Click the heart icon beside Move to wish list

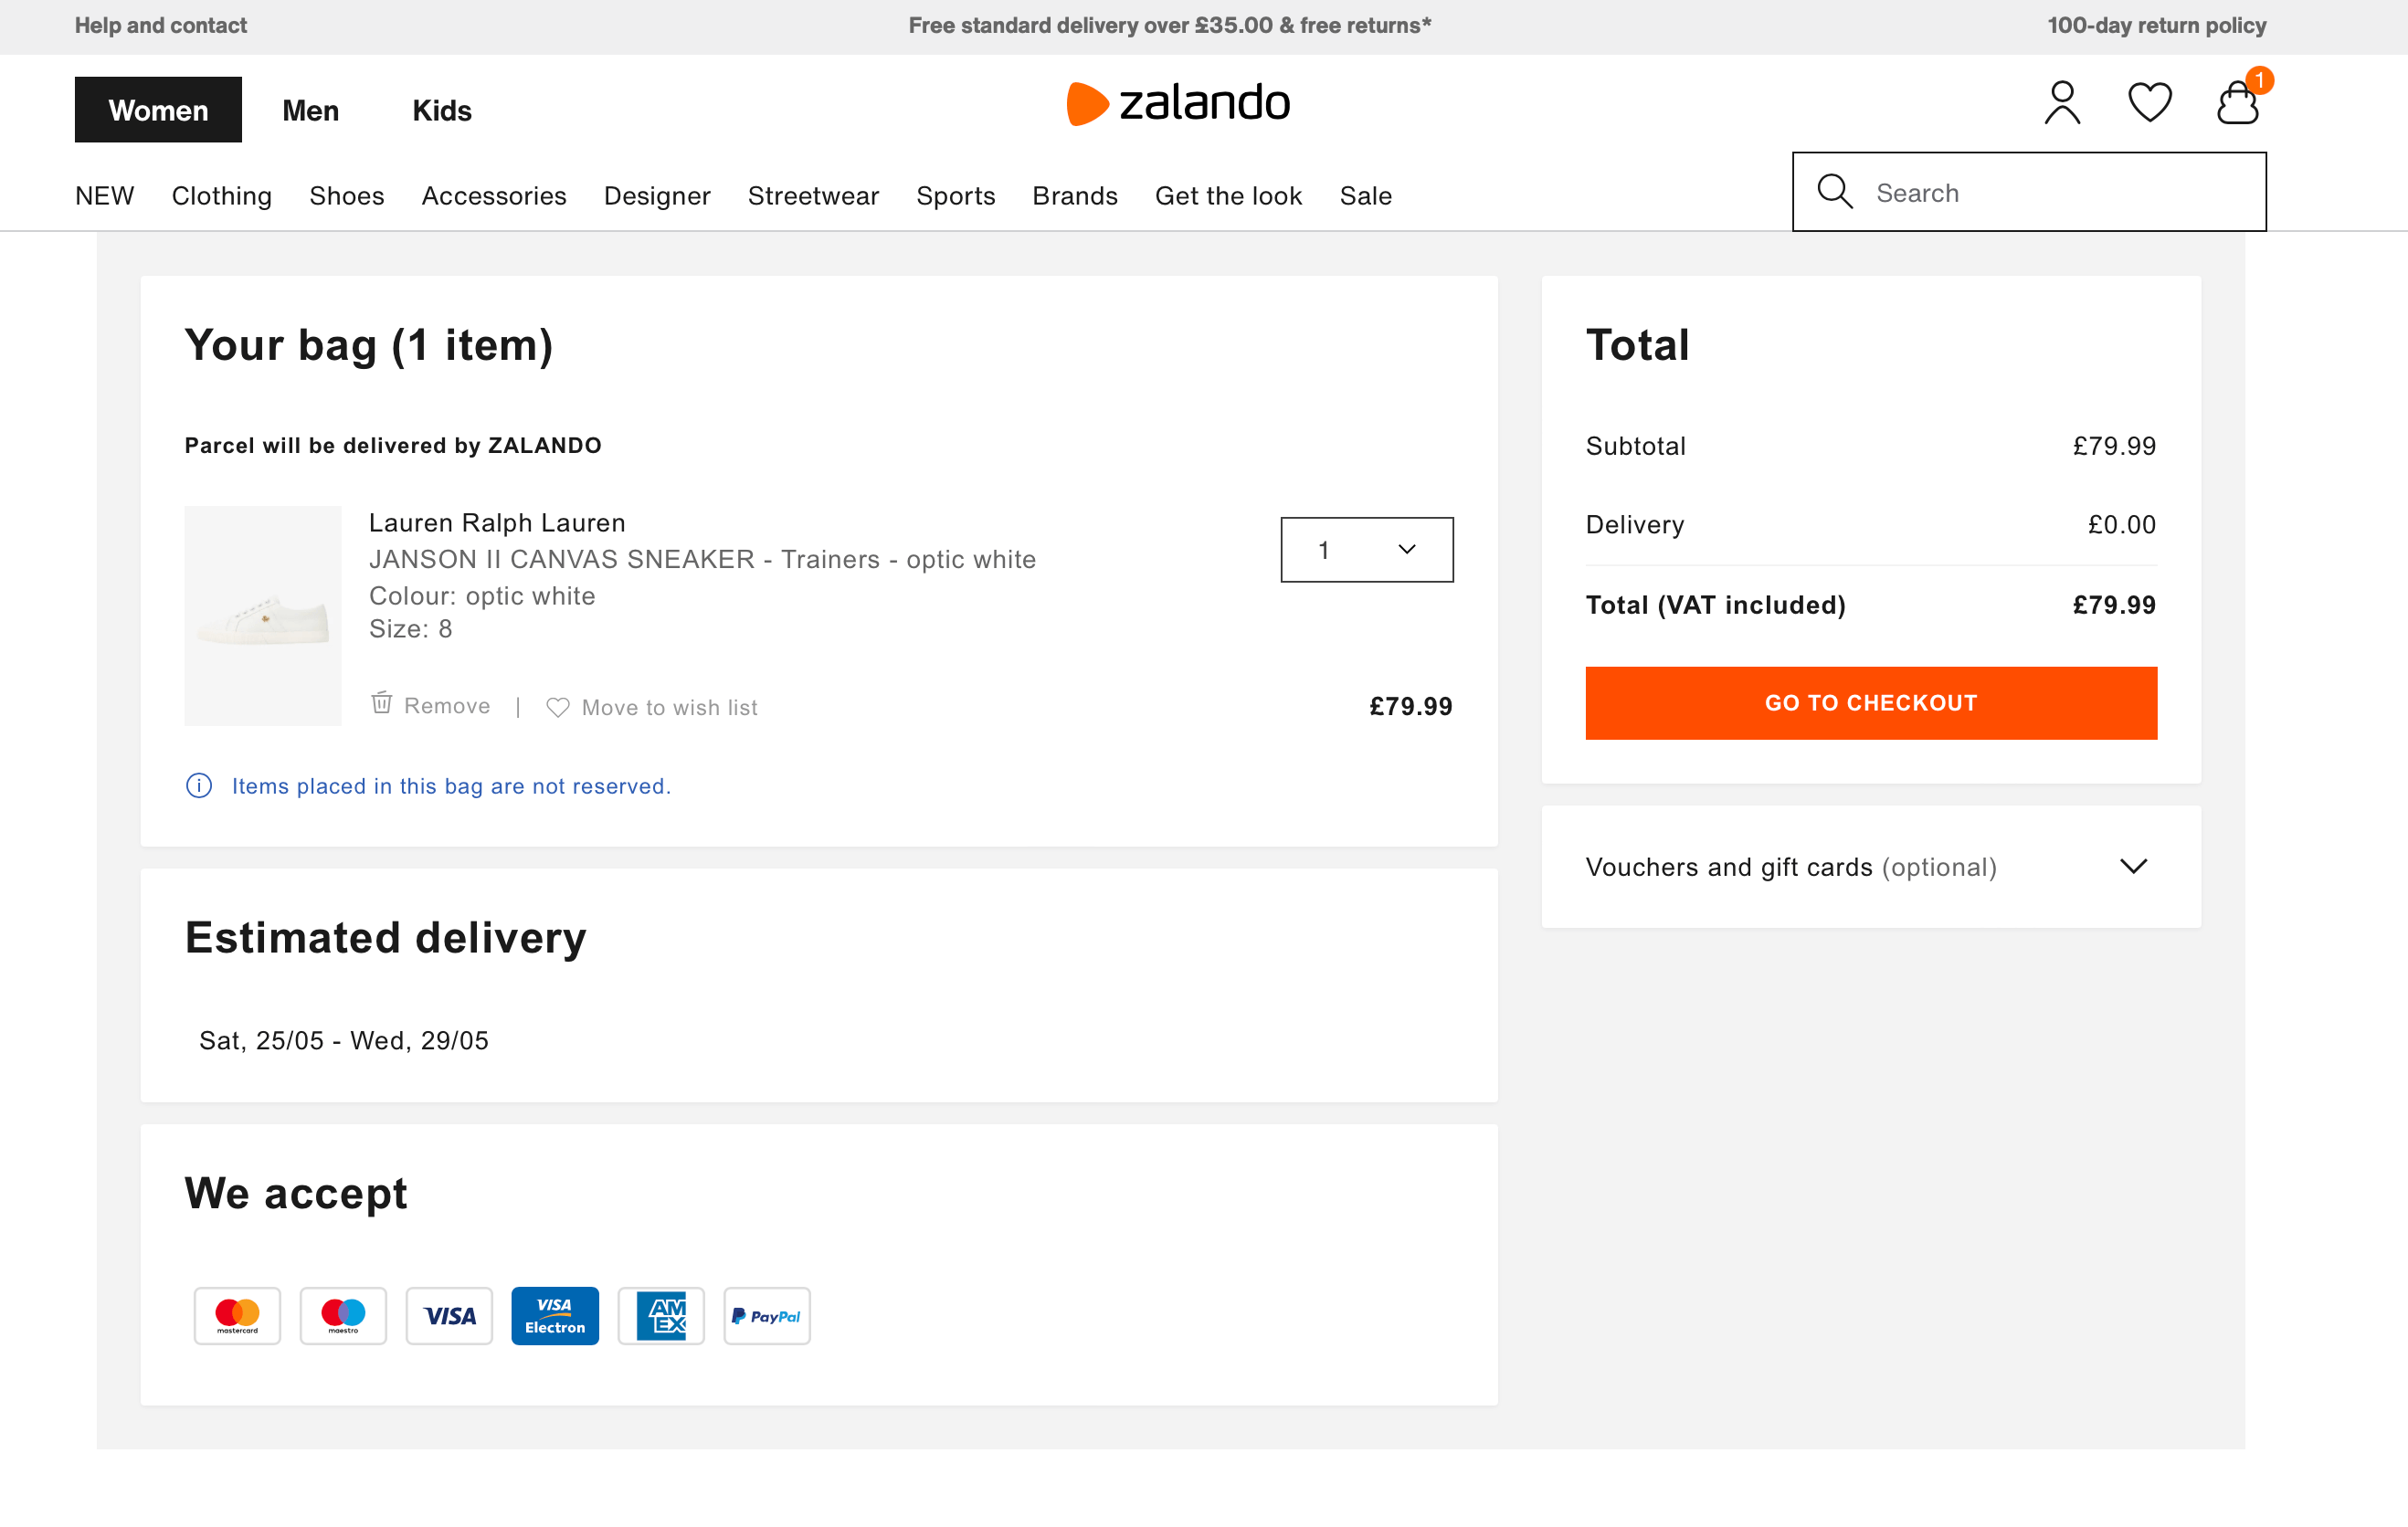click(x=558, y=708)
